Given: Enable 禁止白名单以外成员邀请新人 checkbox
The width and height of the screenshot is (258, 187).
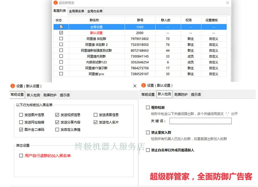Looking at the screenshot, I should coord(148,150).
